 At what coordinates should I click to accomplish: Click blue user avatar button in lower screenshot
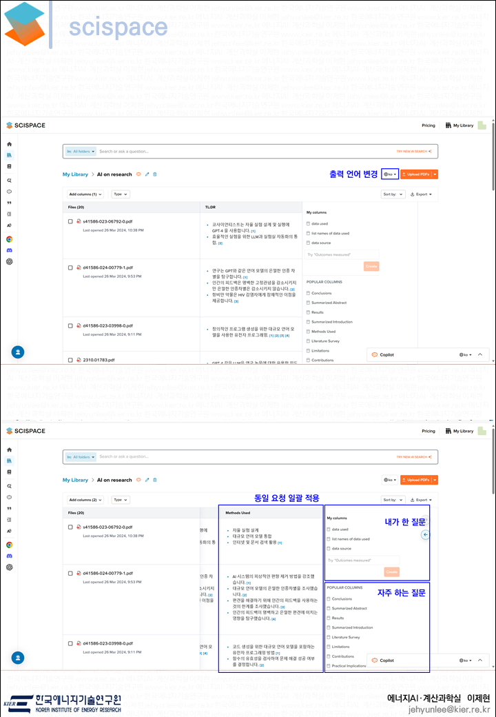pyautogui.click(x=18, y=658)
